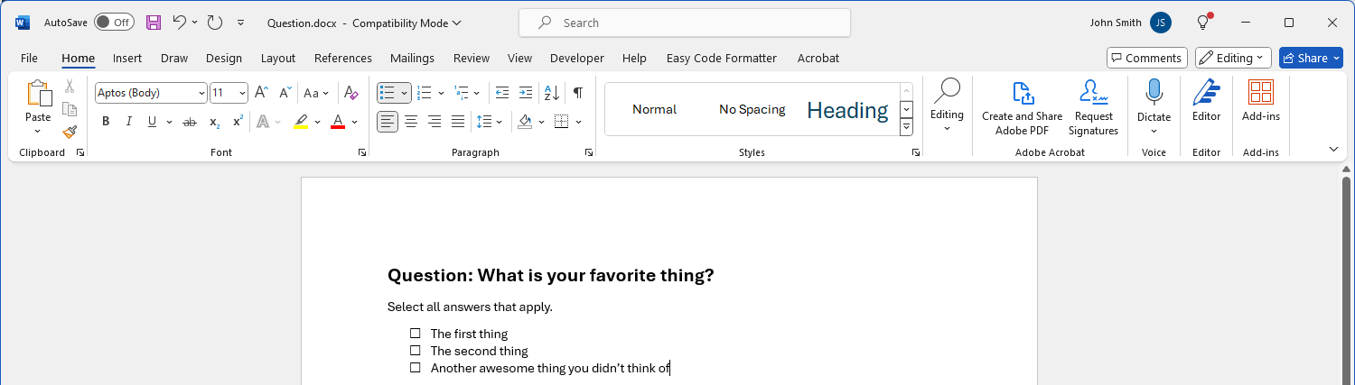Click the Sort A to Z icon

pos(553,92)
